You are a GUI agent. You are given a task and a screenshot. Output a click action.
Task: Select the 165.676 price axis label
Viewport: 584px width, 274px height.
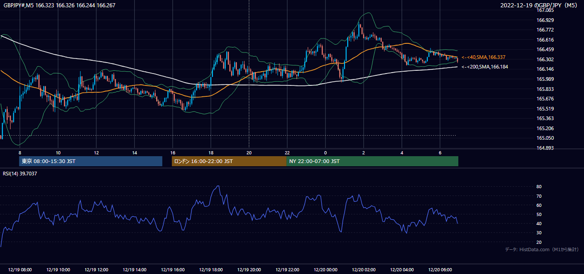coord(545,99)
